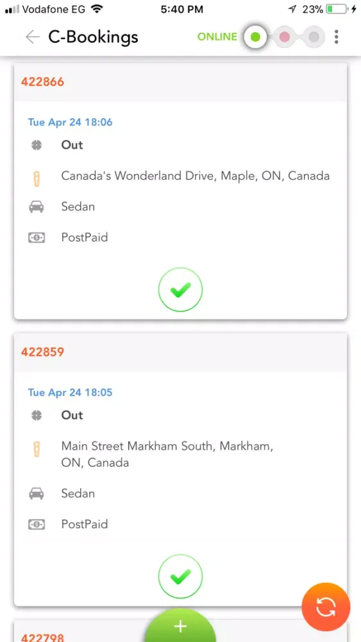Tap the ONLINE status label
The image size is (361, 642).
click(217, 37)
